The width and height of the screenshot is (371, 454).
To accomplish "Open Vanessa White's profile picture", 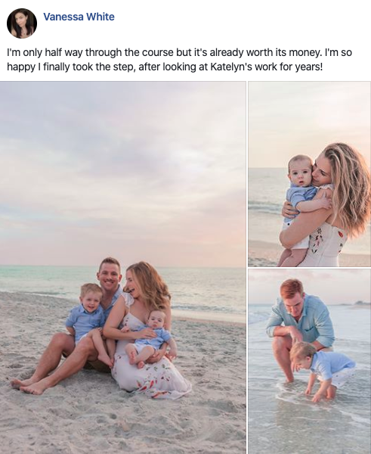I will [x=22, y=23].
